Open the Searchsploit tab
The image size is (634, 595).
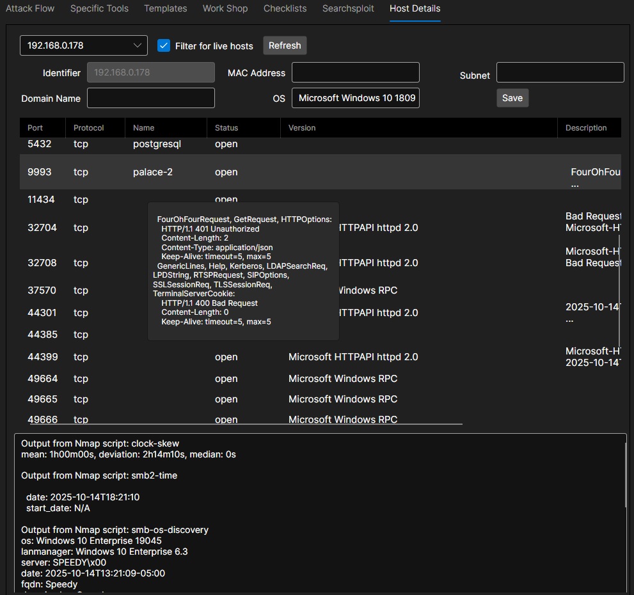(347, 8)
